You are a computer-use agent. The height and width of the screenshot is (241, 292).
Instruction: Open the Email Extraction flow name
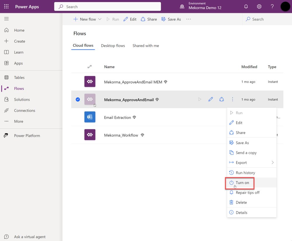pos(117,118)
